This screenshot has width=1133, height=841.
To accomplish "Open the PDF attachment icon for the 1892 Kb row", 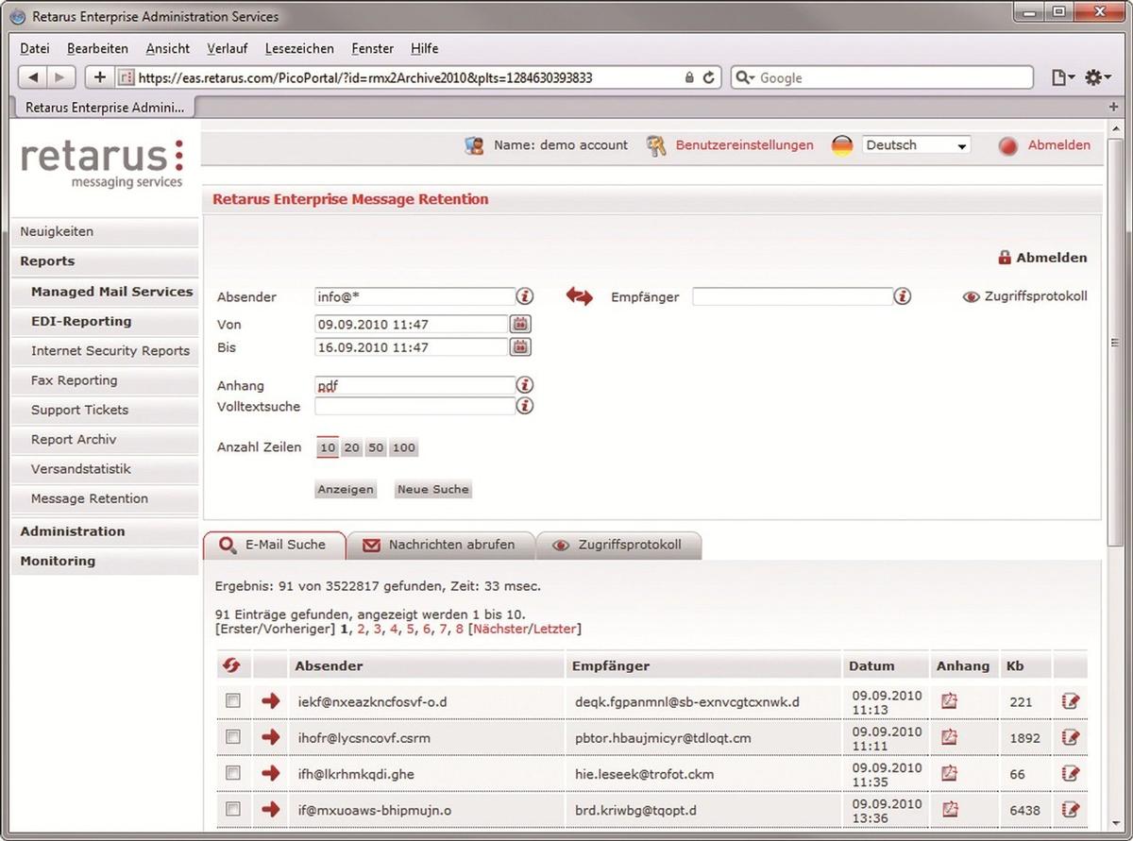I will coord(950,736).
